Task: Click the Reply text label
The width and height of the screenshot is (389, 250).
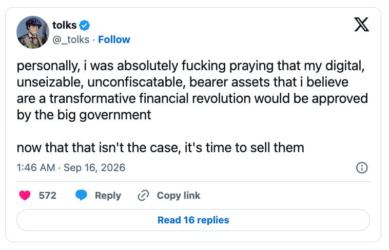Action: 108,196
